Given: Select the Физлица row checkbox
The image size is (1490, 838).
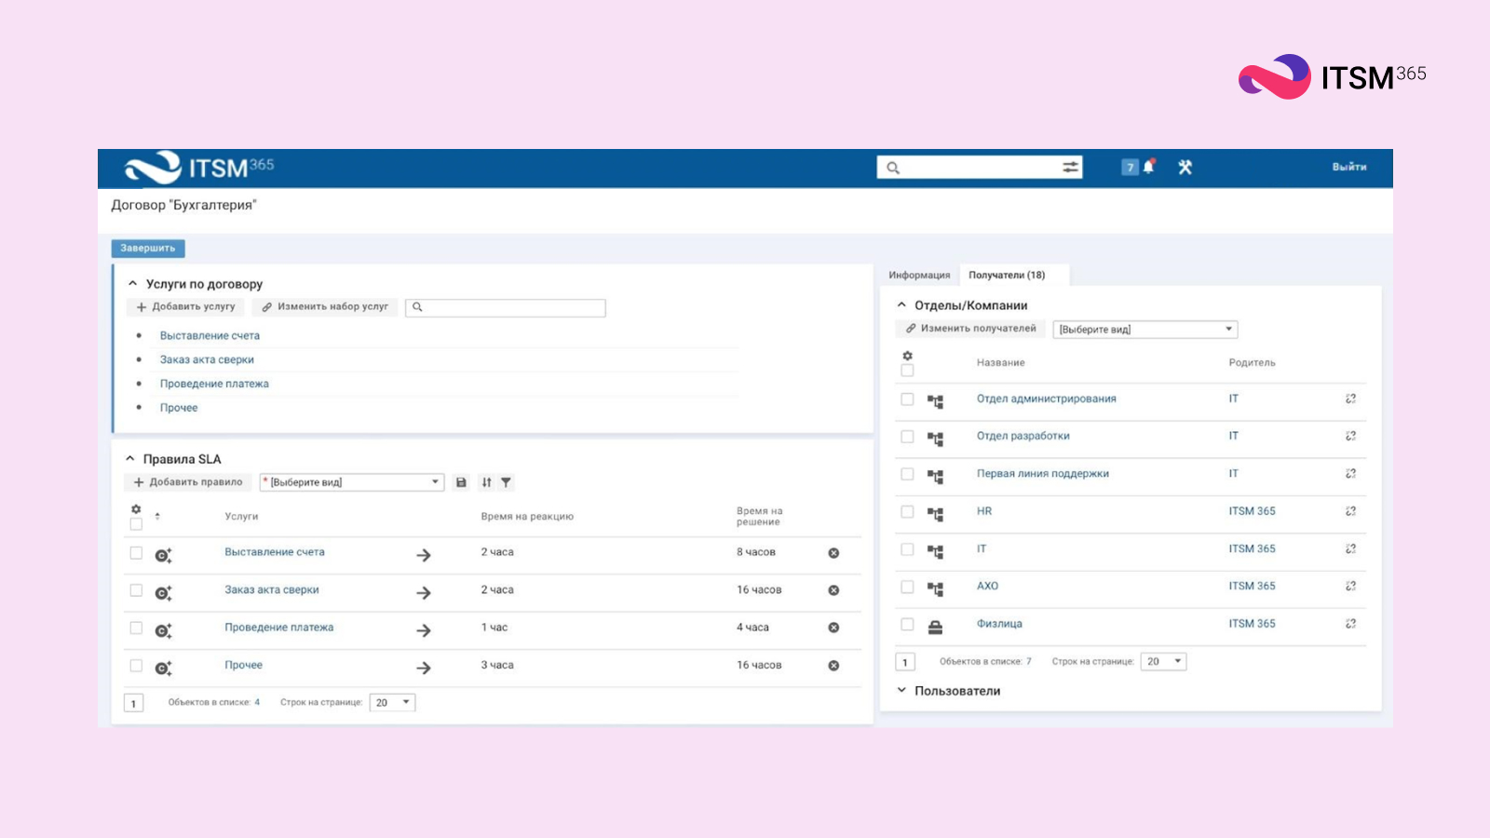Looking at the screenshot, I should tap(907, 624).
